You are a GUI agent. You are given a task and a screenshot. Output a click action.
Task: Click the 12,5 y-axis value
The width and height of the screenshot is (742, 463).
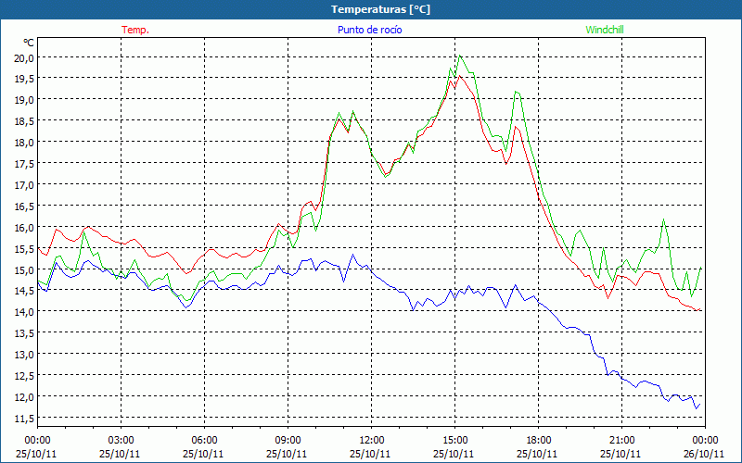pyautogui.click(x=25, y=376)
